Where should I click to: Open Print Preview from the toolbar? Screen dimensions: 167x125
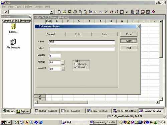(80, 12)
